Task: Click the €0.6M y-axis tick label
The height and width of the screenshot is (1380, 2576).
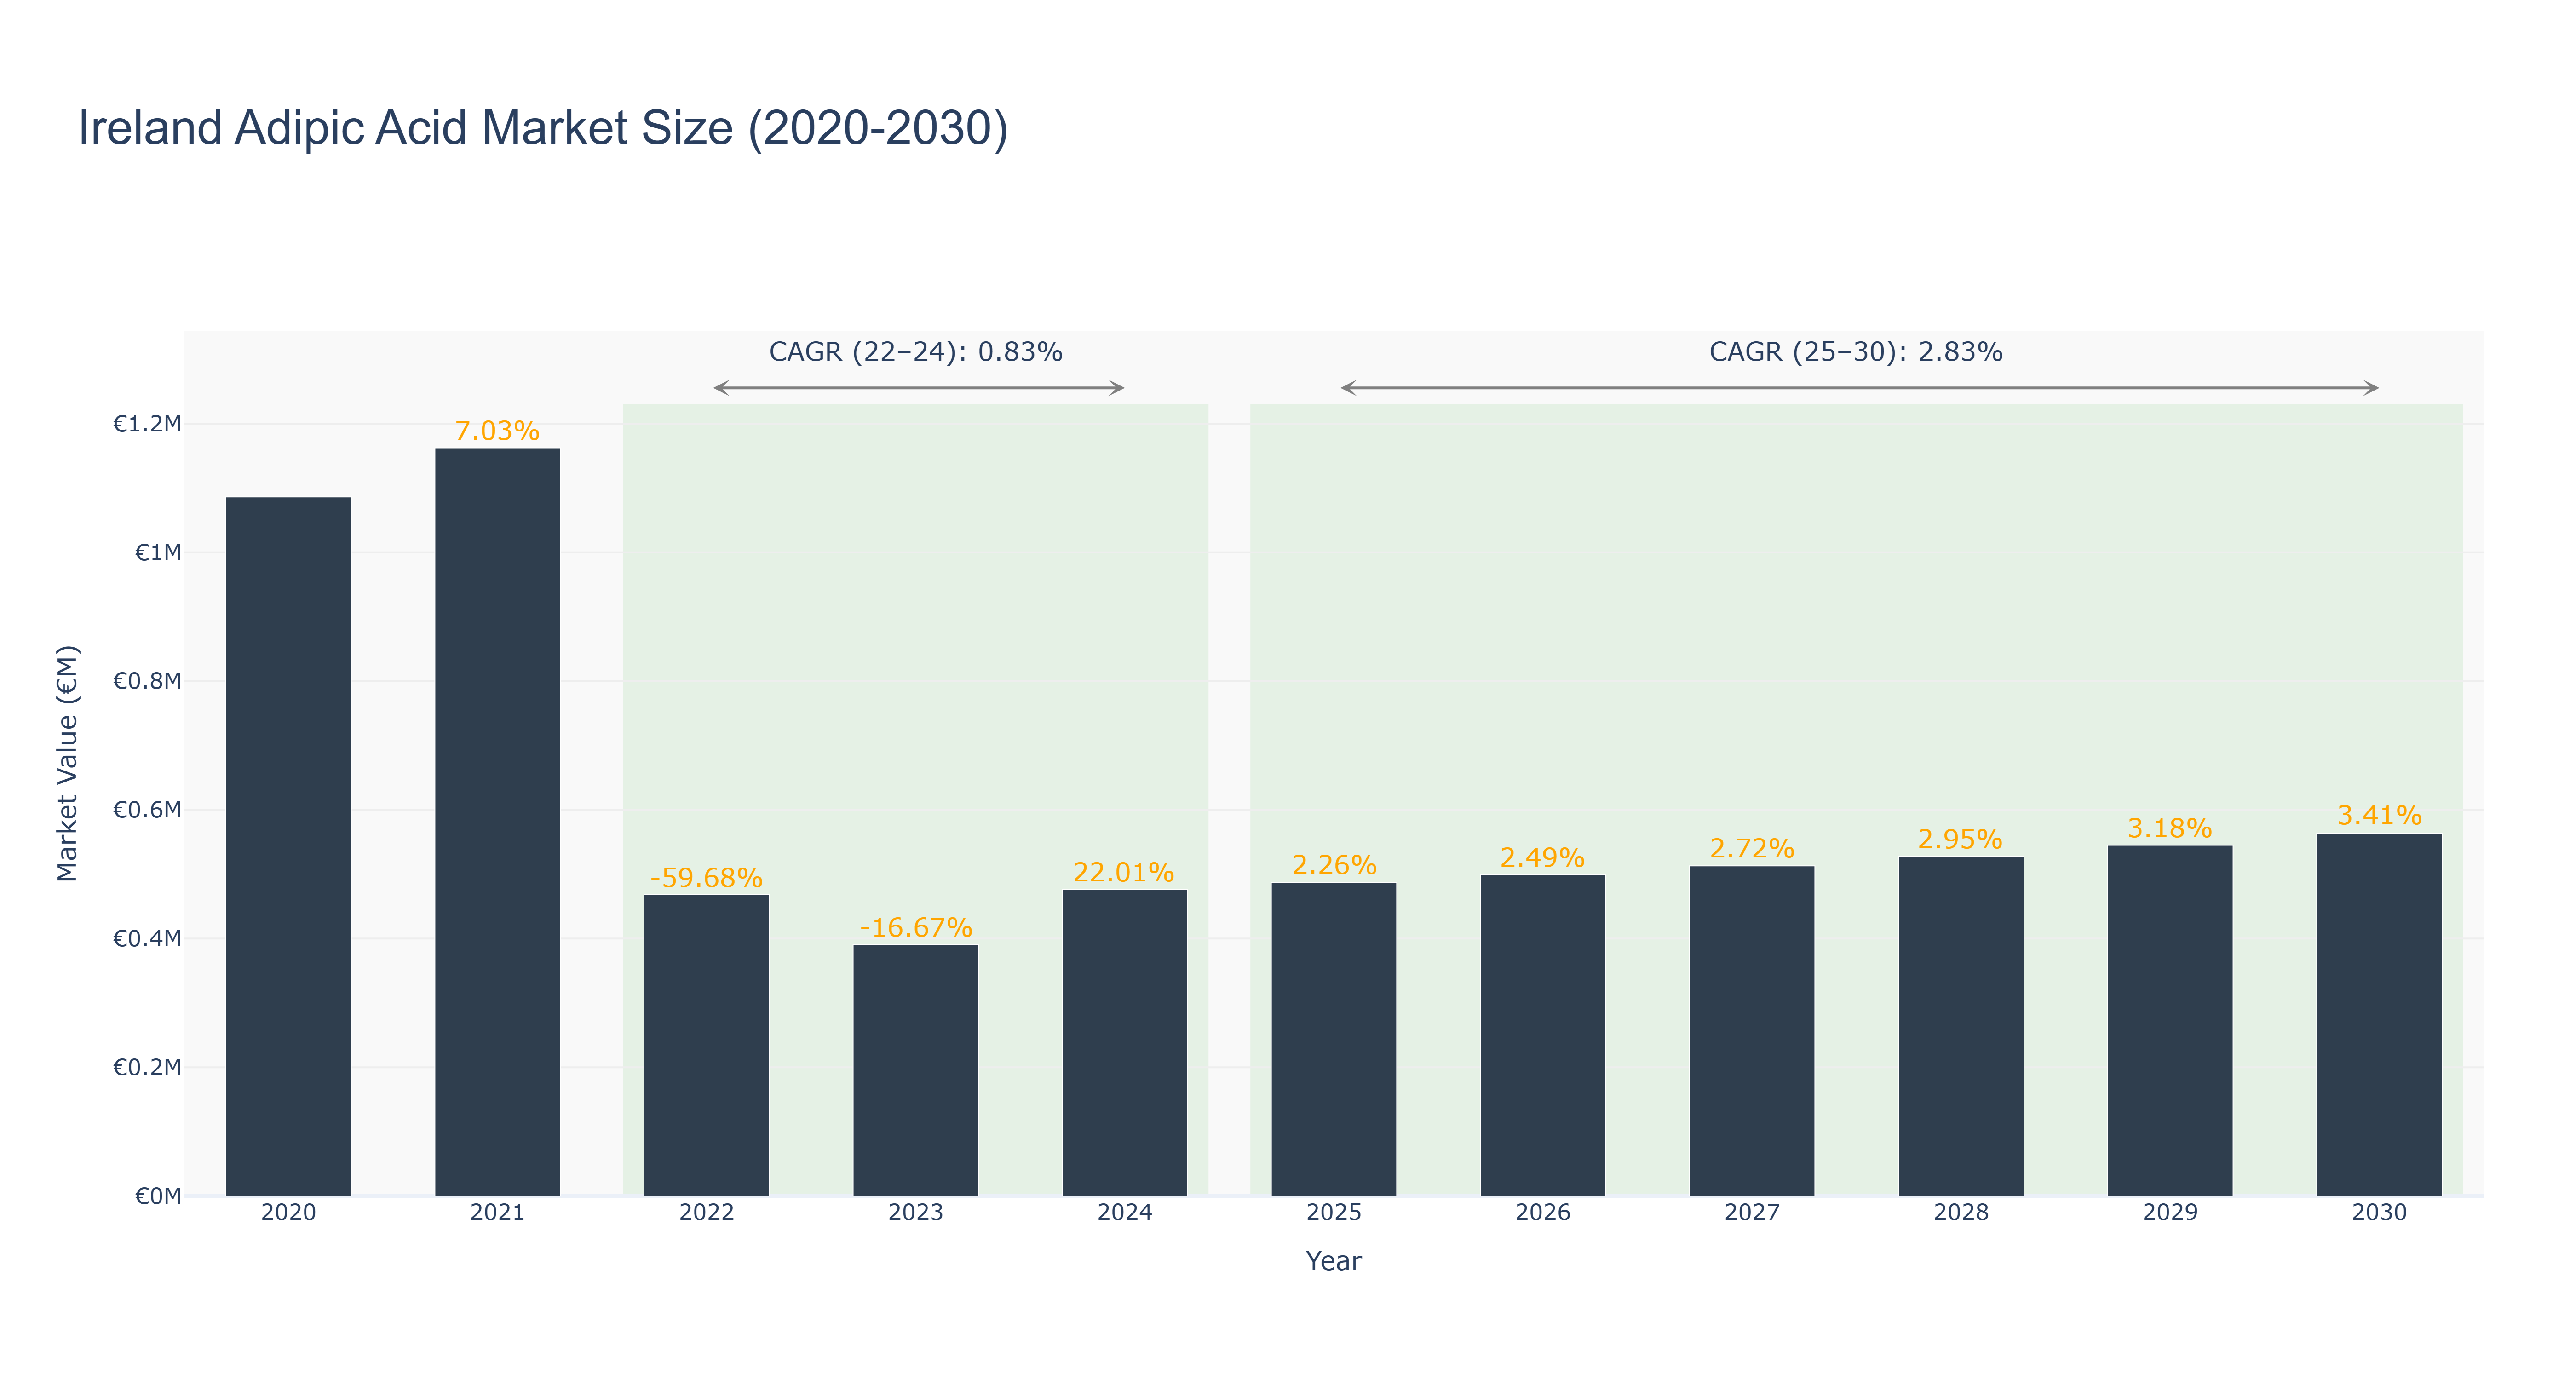Action: pyautogui.click(x=147, y=810)
